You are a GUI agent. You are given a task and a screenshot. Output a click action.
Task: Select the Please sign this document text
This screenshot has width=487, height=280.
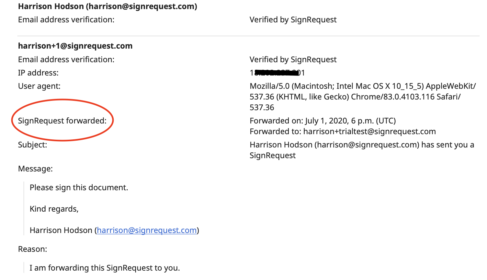79,188
